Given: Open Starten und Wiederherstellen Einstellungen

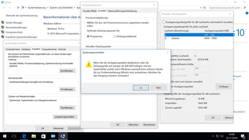Looking at the screenshot, I should [68, 108].
